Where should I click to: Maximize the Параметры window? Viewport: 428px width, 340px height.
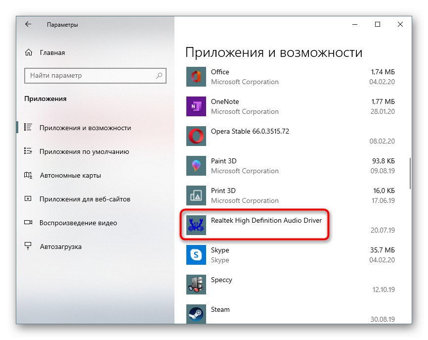378,24
